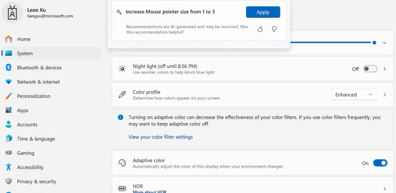Click the thumbs up feedback icon
Image resolution: width=396 pixels, height=193 pixels.
(260, 29)
